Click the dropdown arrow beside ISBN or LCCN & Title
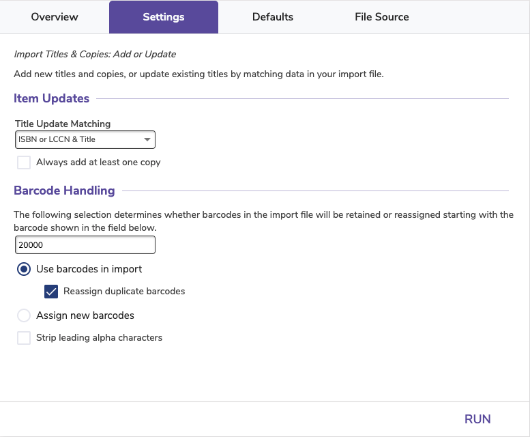 [x=147, y=140]
